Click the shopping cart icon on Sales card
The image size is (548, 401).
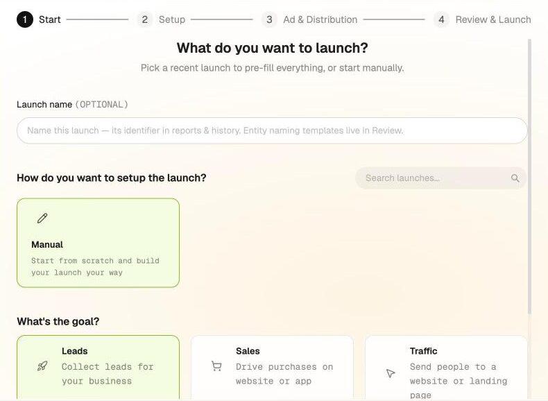216,366
